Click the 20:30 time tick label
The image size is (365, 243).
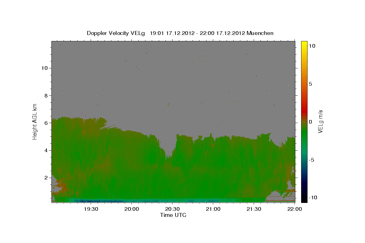coord(172,209)
